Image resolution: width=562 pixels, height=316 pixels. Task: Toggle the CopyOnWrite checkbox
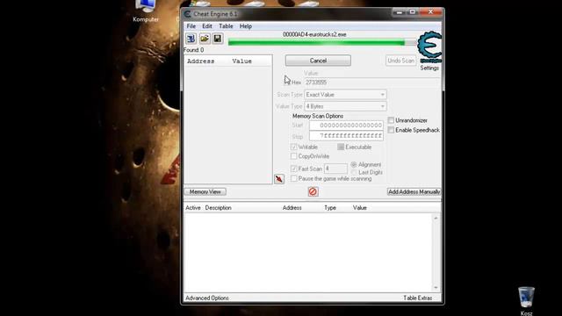coord(294,156)
